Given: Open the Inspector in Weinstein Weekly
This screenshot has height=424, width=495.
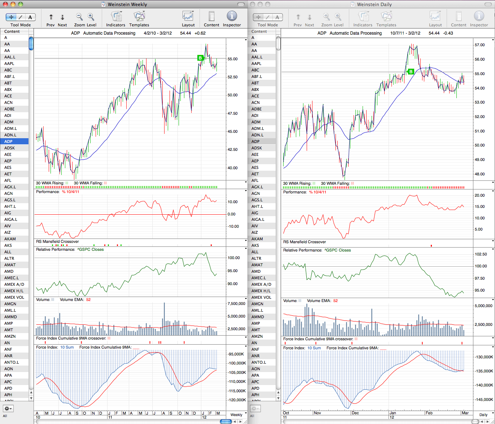Looking at the screenshot, I should coord(232,17).
